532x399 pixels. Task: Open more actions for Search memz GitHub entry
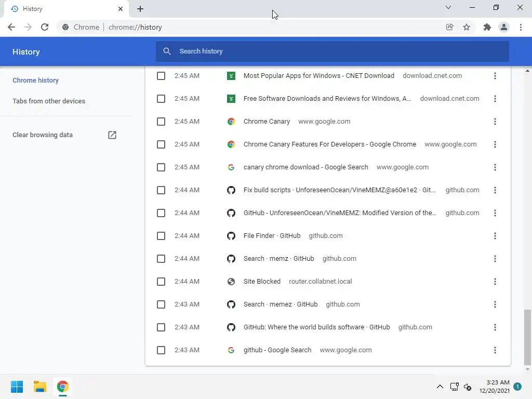tap(495, 259)
